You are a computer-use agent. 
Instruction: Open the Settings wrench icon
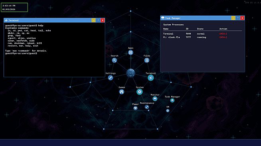[x=111, y=78]
